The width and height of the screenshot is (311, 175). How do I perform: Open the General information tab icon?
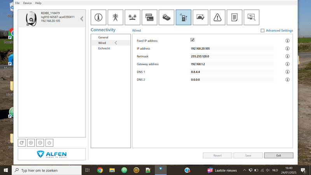click(x=98, y=17)
